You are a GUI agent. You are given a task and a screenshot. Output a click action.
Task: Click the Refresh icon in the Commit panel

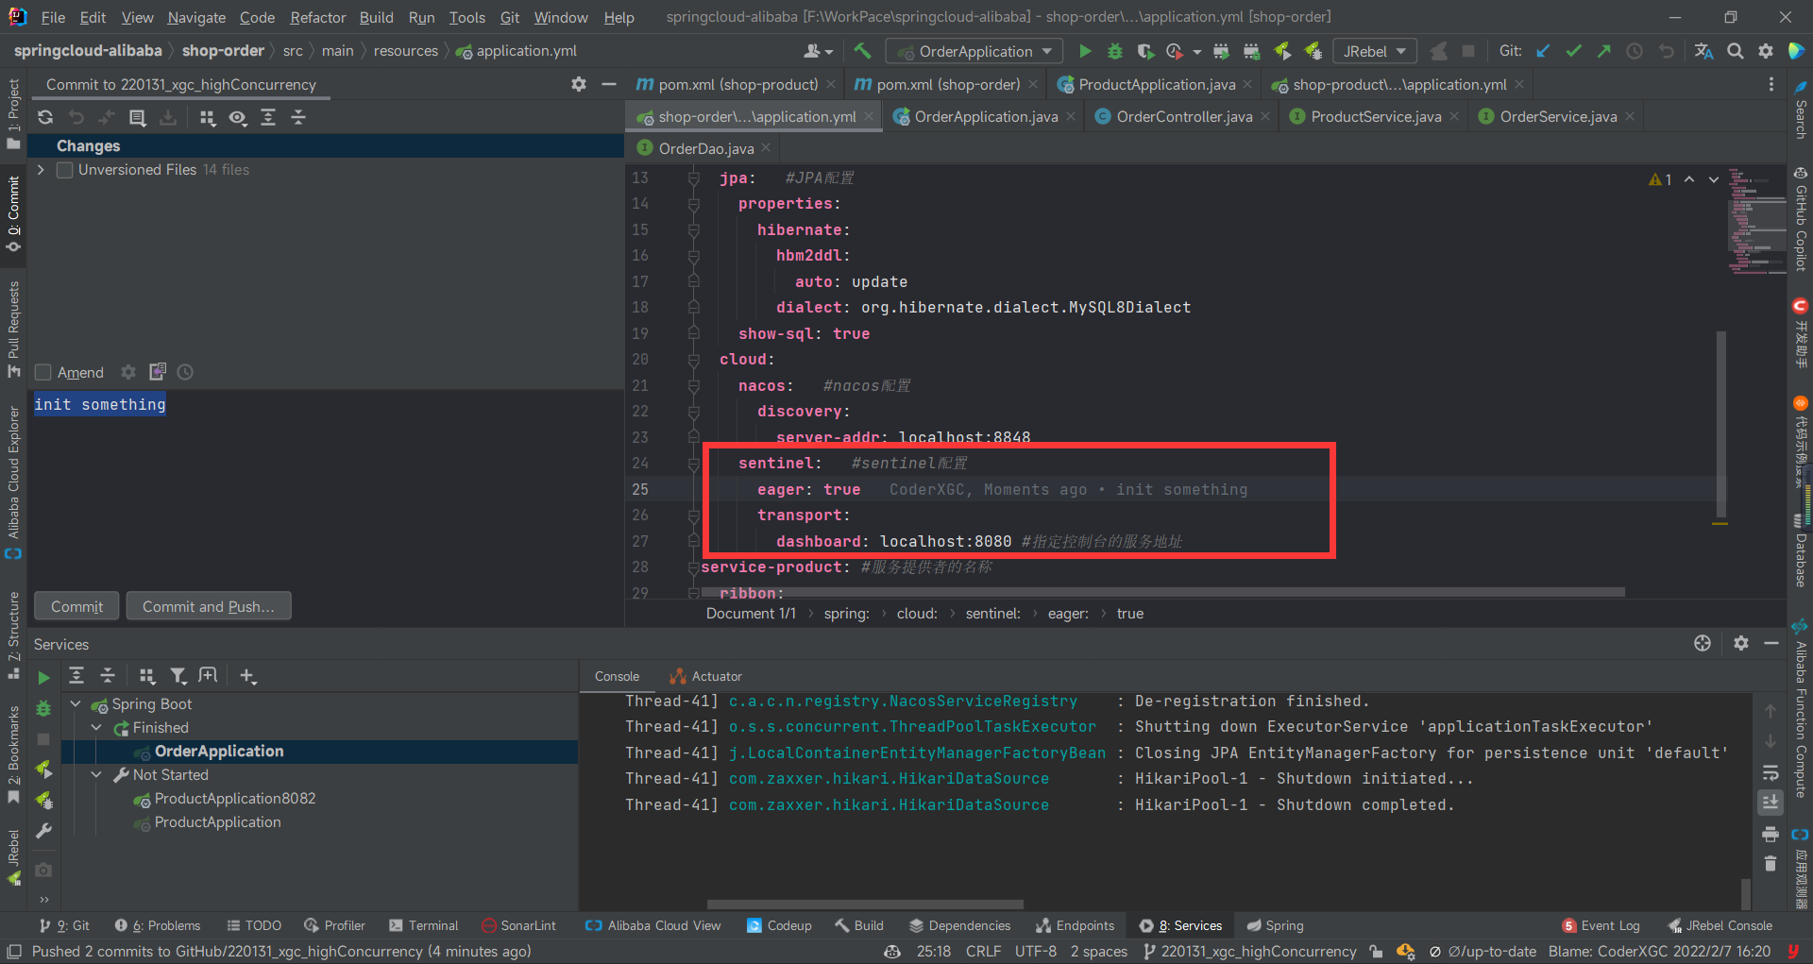45,117
